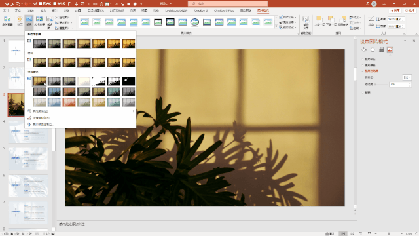
Task: Select the No Recolor thumbnail
Action: [x=39, y=81]
